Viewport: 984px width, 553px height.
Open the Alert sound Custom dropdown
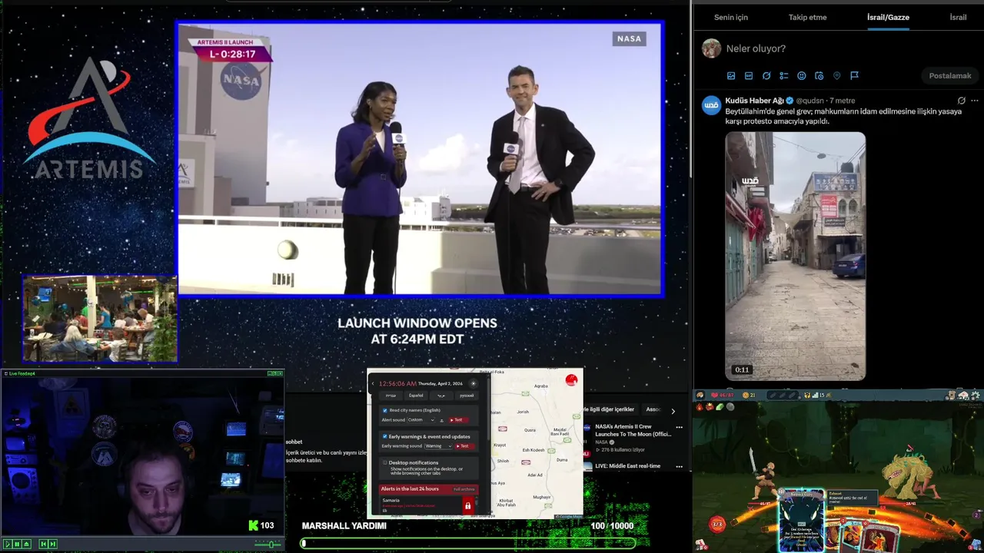click(421, 420)
